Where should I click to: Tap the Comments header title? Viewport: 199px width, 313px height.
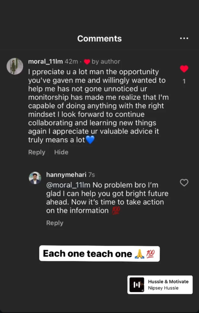99,39
